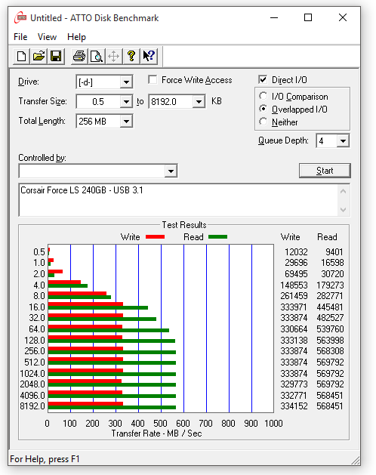Select the Overlapped I/O radio button

[263, 109]
